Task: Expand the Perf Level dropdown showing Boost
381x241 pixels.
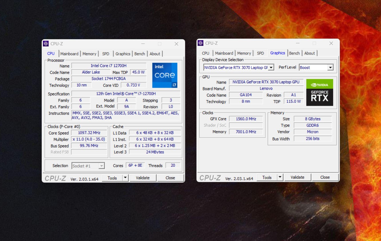Action: [330, 68]
